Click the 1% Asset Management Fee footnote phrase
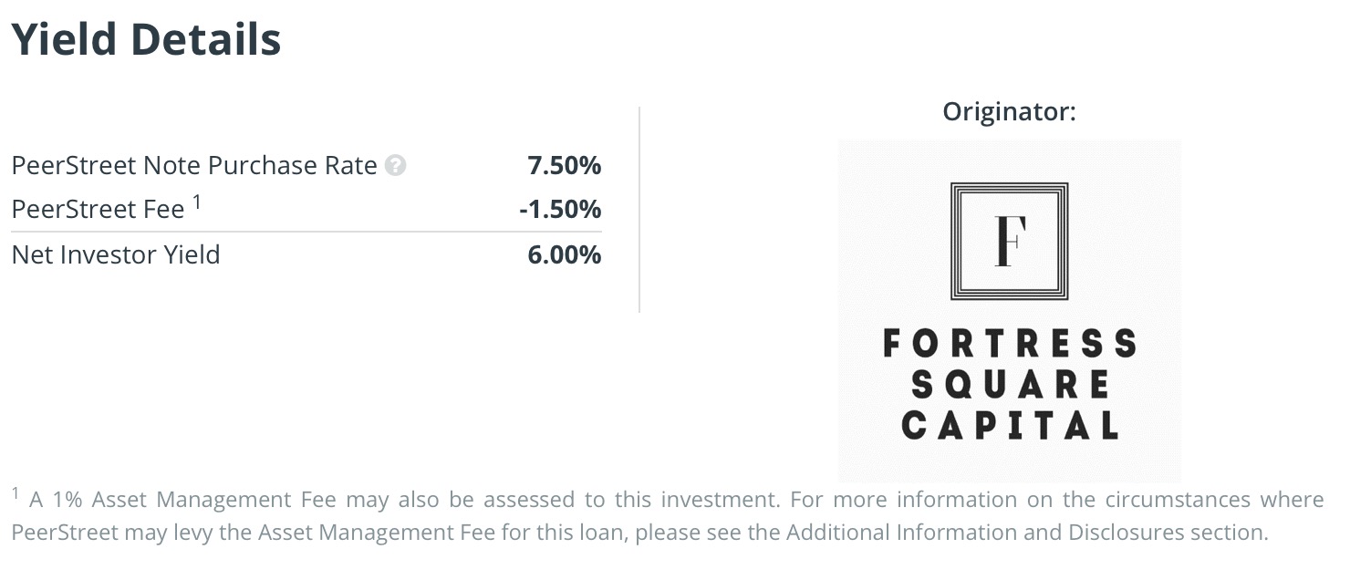The height and width of the screenshot is (580, 1350). 182,500
